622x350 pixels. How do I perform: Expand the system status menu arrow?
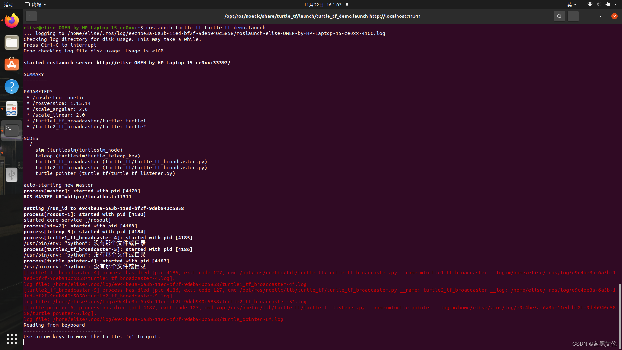616,5
